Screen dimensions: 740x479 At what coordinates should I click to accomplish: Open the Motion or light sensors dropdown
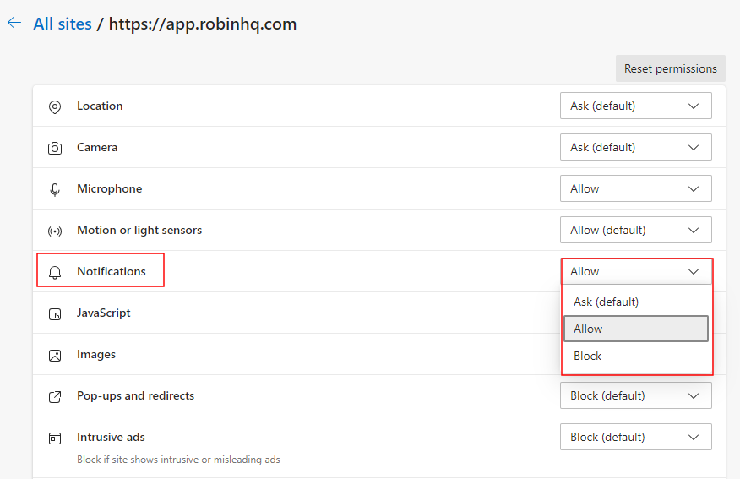tap(635, 230)
